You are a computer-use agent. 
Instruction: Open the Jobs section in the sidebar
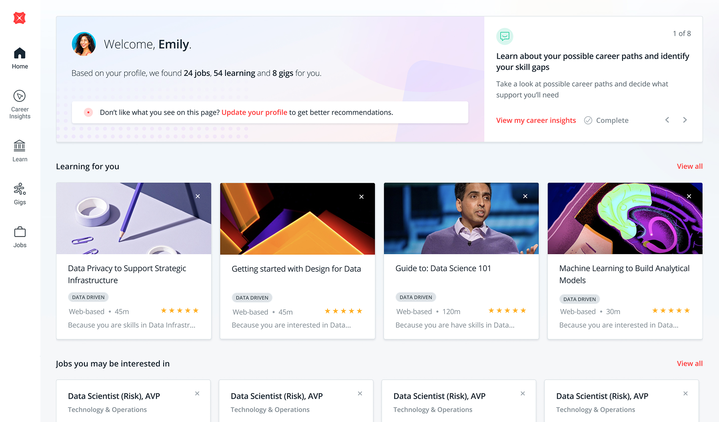[19, 236]
